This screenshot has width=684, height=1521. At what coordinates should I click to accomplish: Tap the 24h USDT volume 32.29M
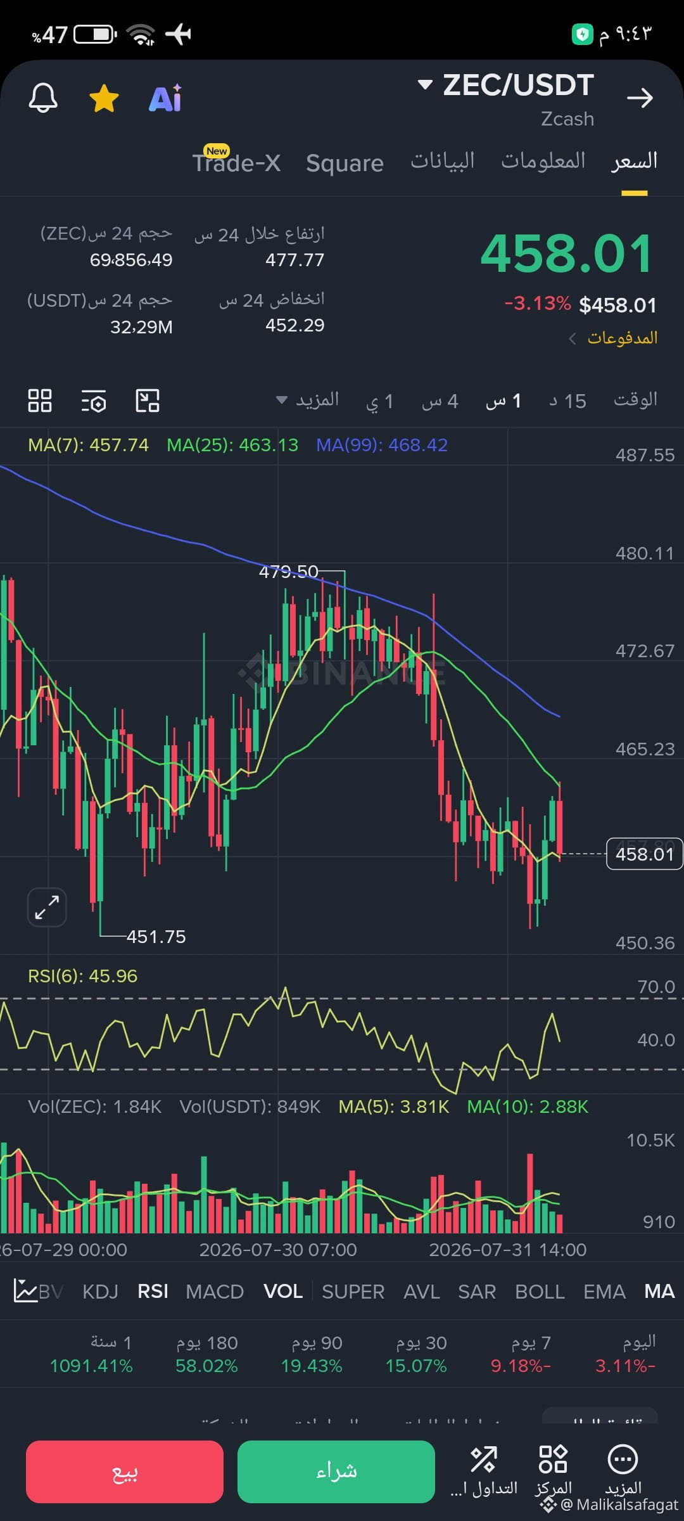click(x=141, y=327)
